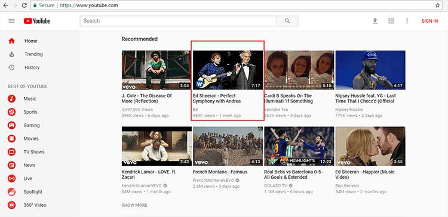Viewport: 448px width, 217px height.
Task: Click title 'Ed Sheeran - Happier (Music Video)'
Action: [x=365, y=175]
